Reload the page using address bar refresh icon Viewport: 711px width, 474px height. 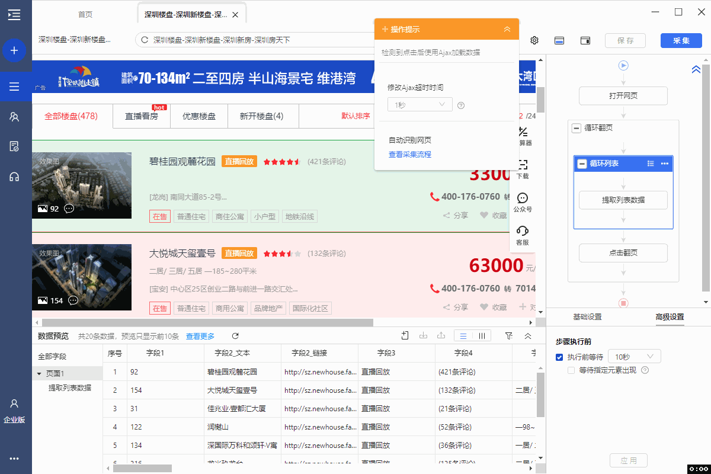(x=145, y=40)
